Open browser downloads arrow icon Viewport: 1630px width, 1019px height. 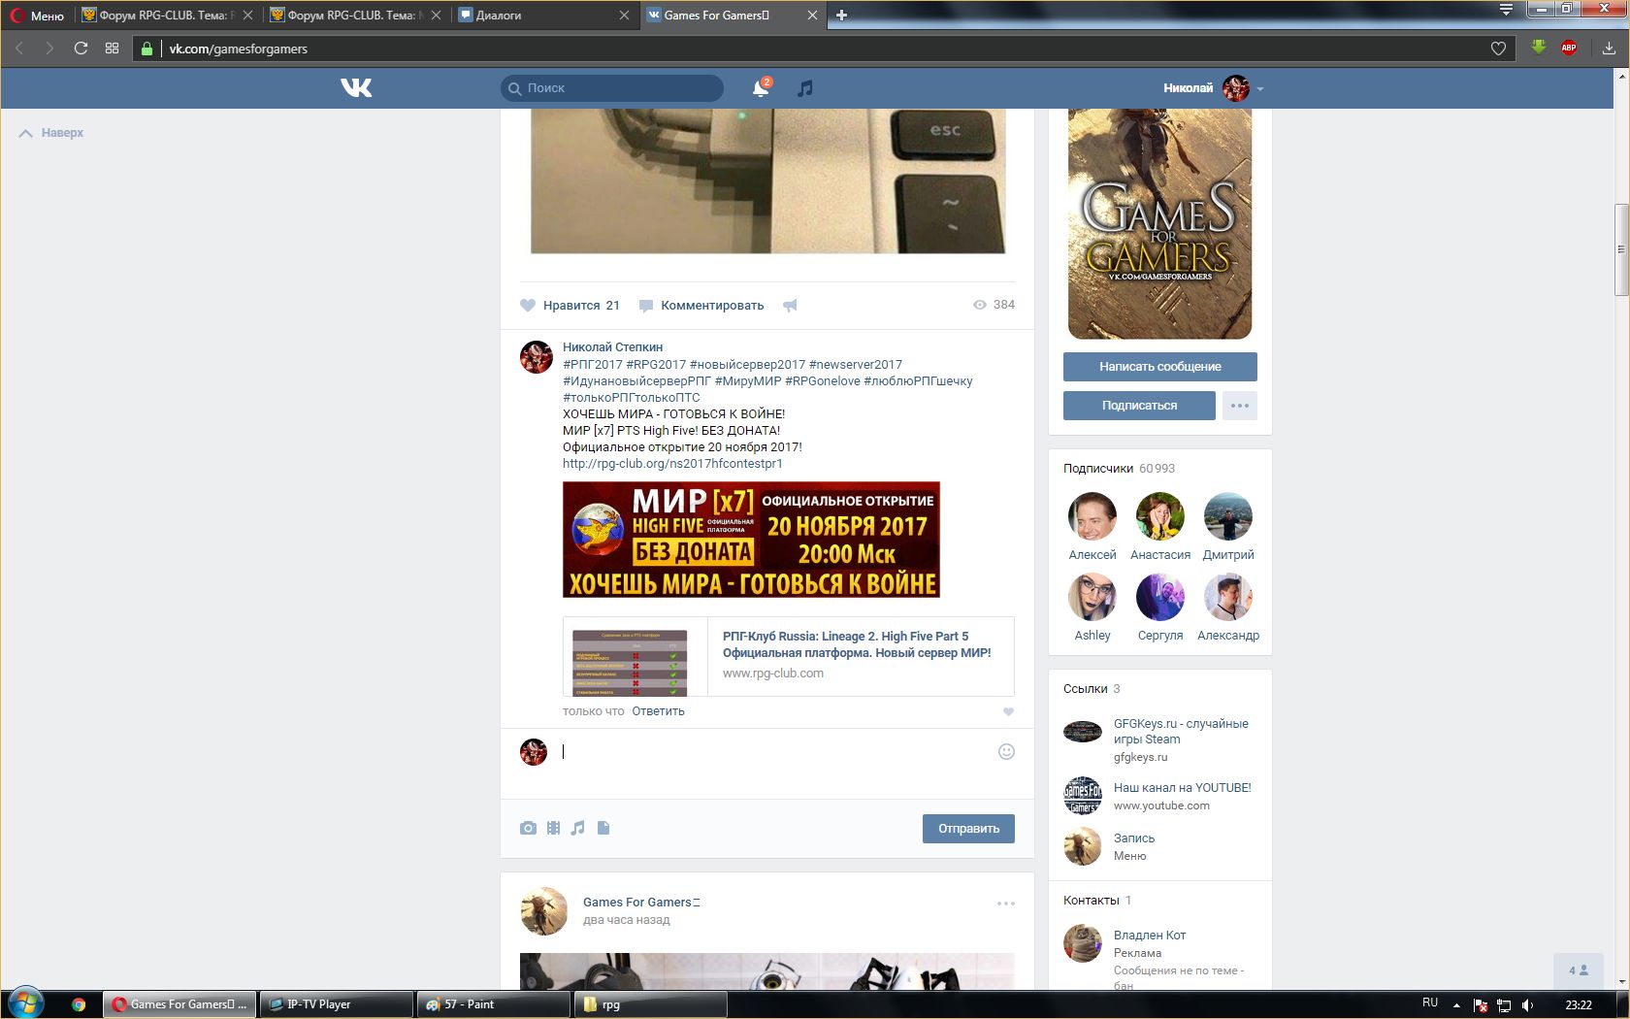(1609, 48)
